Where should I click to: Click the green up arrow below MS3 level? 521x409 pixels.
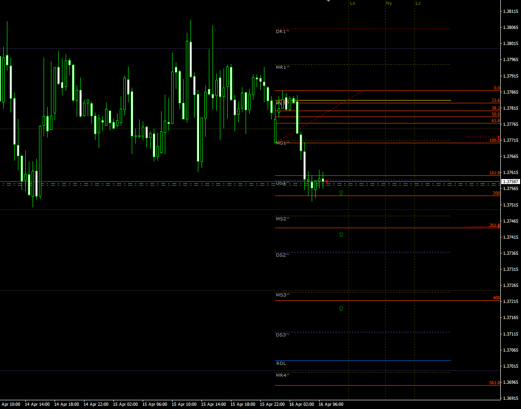[341, 308]
